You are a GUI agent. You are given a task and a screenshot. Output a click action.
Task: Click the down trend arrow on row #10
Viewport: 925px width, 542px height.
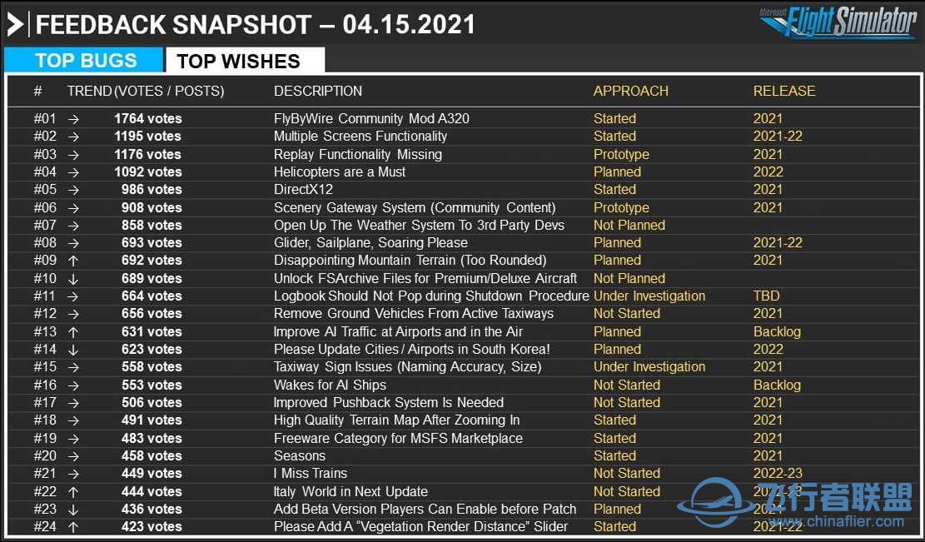tap(73, 278)
